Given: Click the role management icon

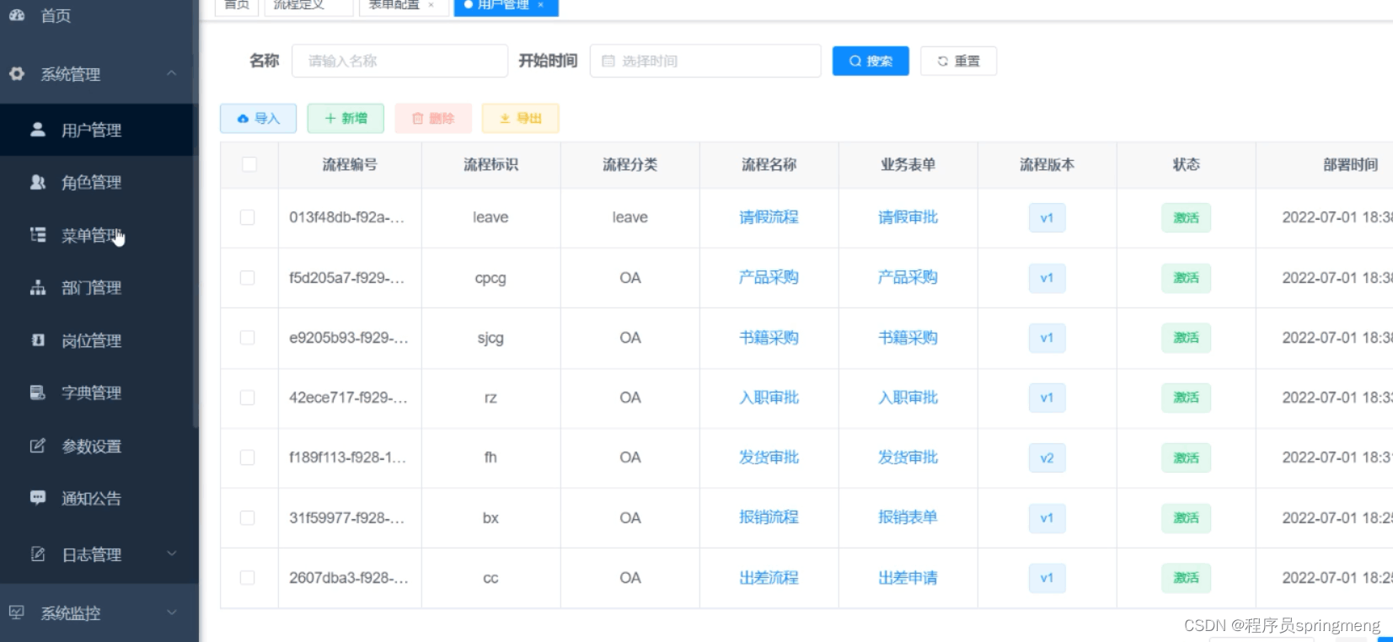Looking at the screenshot, I should (x=38, y=182).
